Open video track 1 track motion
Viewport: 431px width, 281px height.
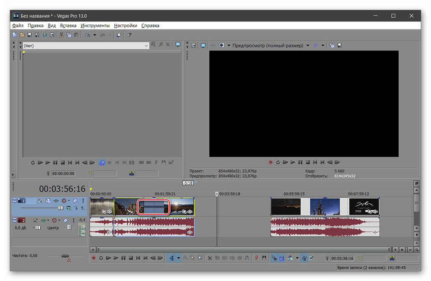click(48, 201)
